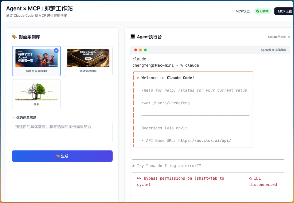
Task: Click the '通过 Claude Code 和 MCP 进行智能创作' subtitle
Action: click(x=36, y=16)
